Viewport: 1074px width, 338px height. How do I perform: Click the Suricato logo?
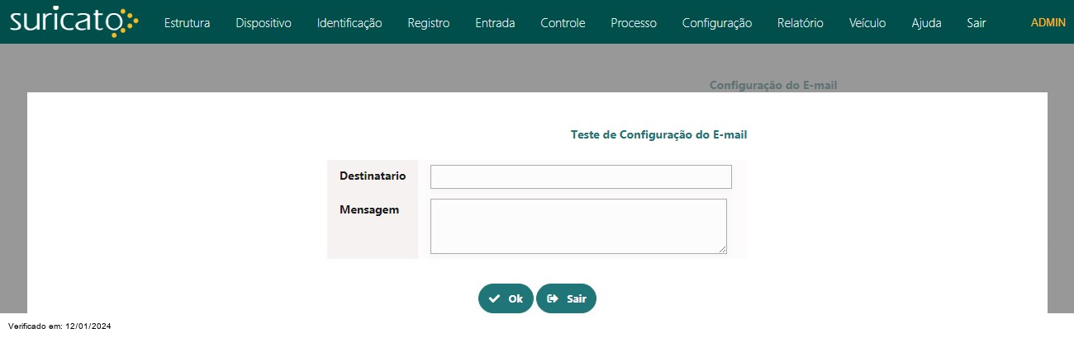74,22
